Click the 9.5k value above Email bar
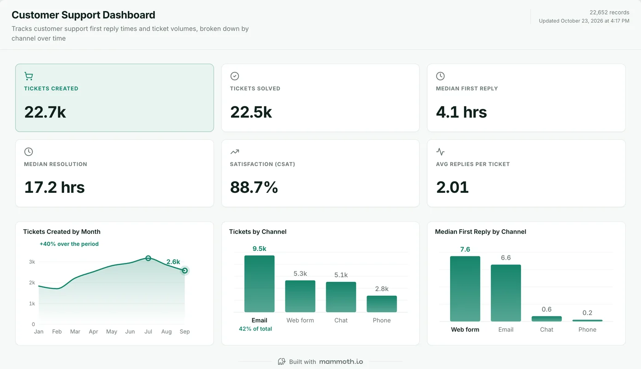The width and height of the screenshot is (641, 369). 259,249
